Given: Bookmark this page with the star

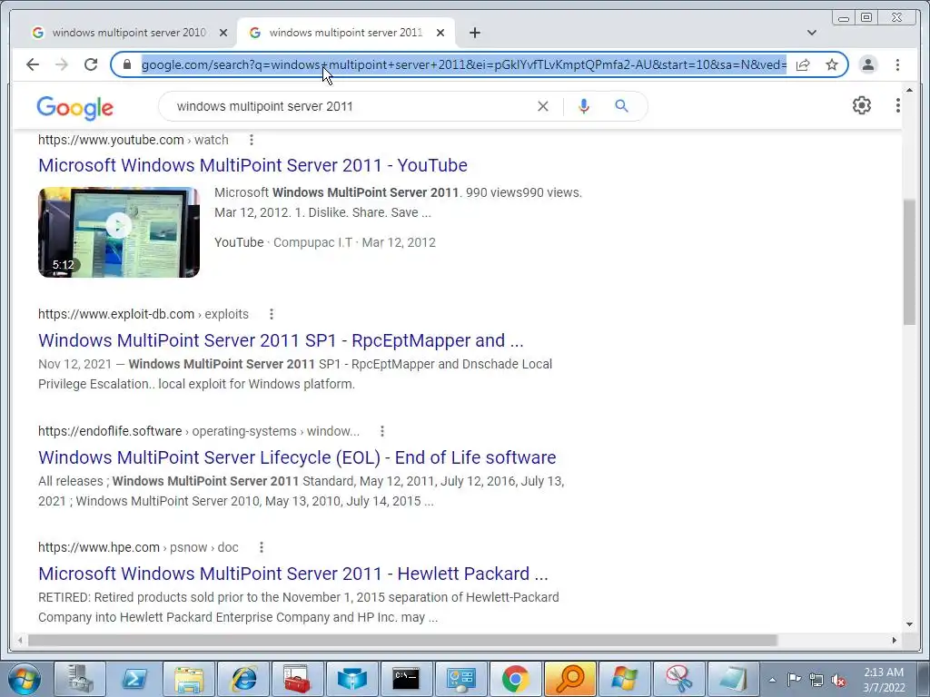Looking at the screenshot, I should pos(832,64).
